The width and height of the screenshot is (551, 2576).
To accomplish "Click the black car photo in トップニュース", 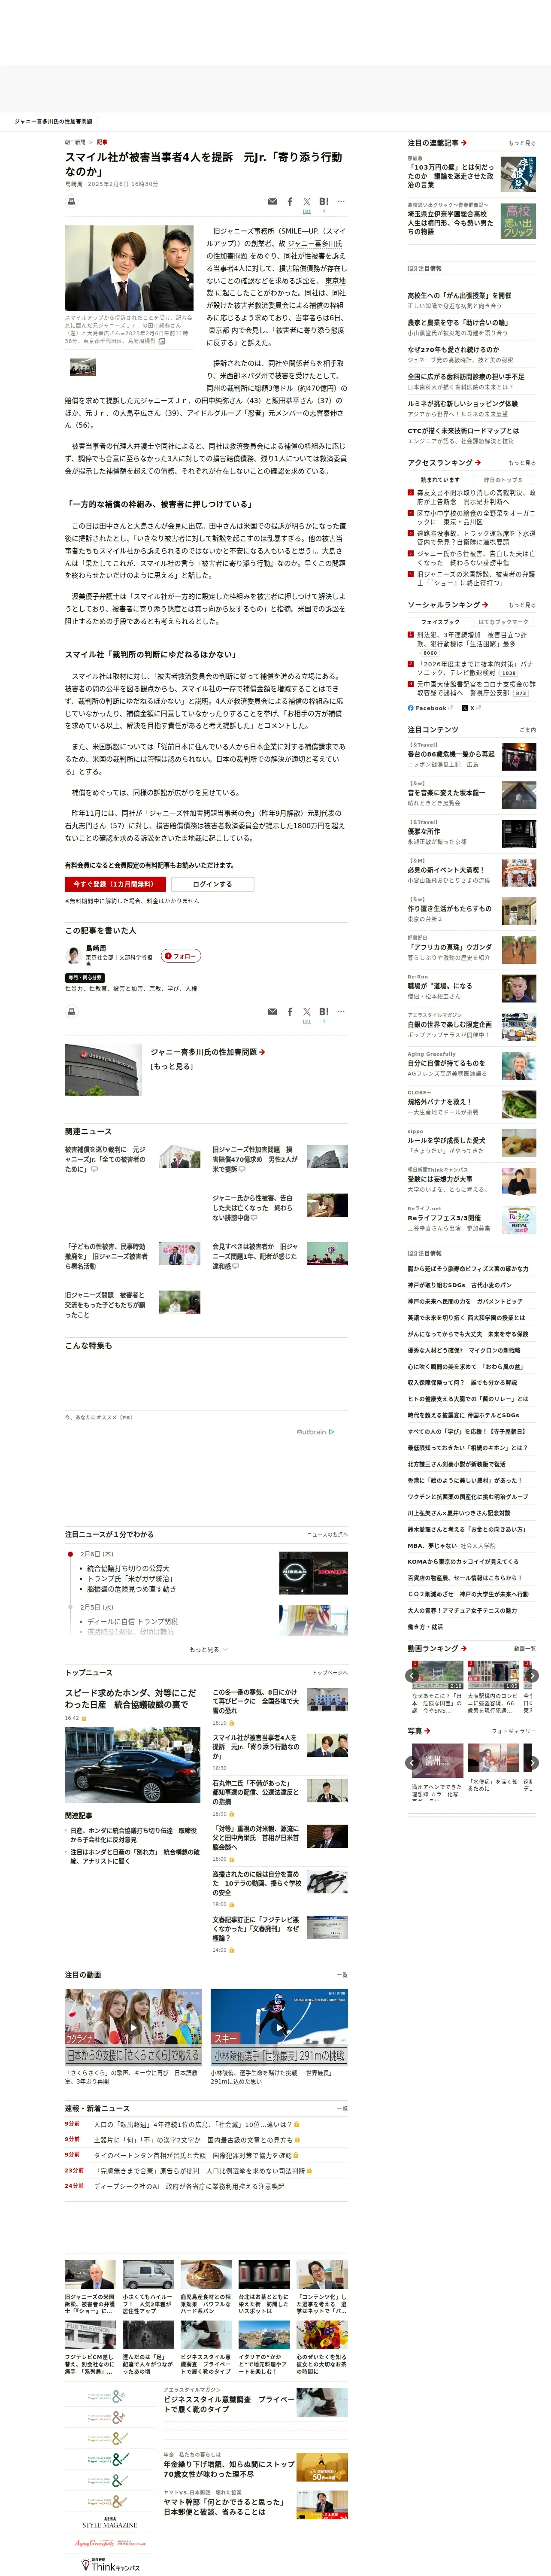I will point(132,1764).
